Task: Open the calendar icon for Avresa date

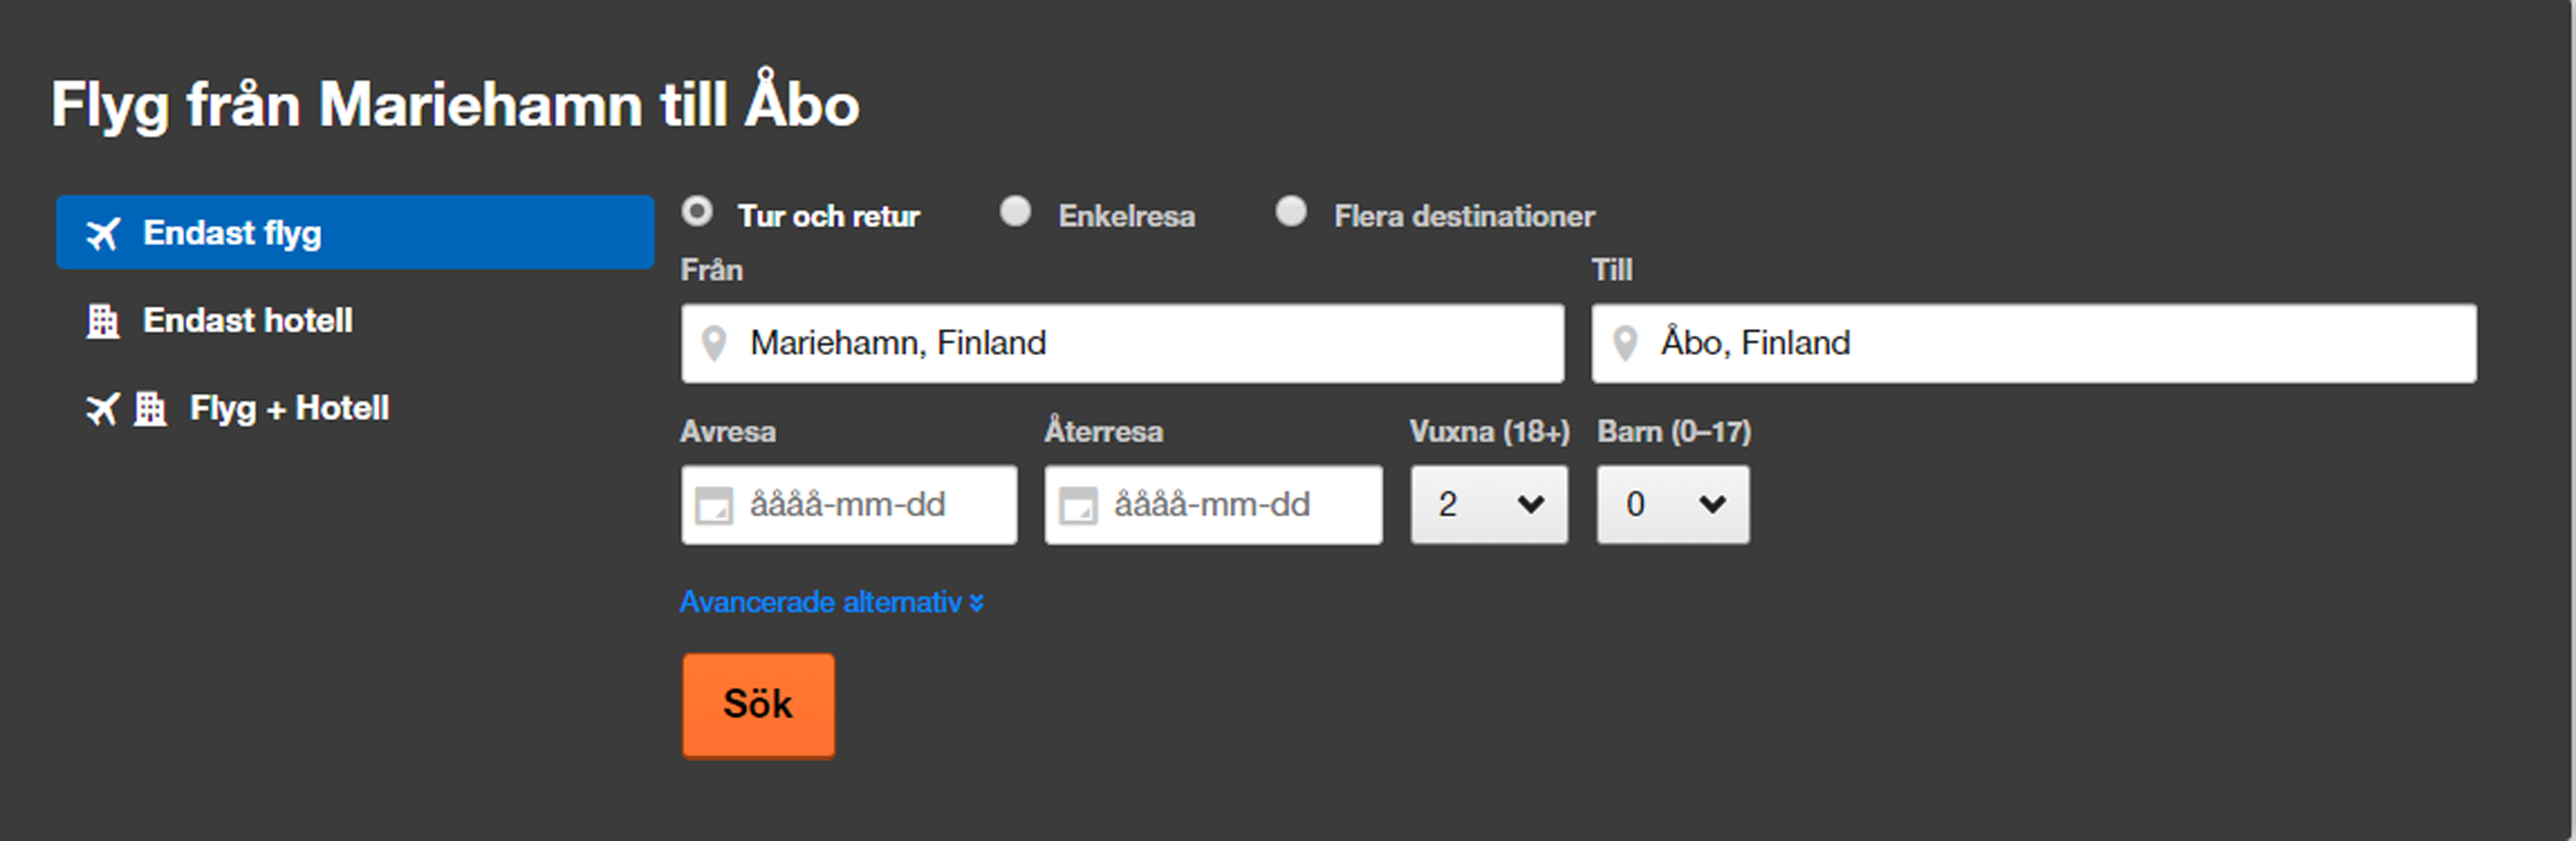Action: pos(714,506)
